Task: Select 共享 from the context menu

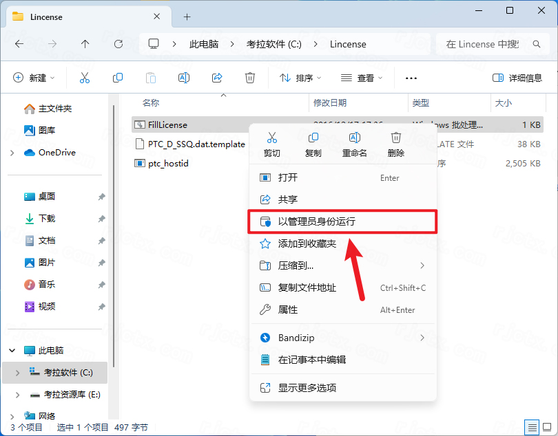Action: [342, 199]
